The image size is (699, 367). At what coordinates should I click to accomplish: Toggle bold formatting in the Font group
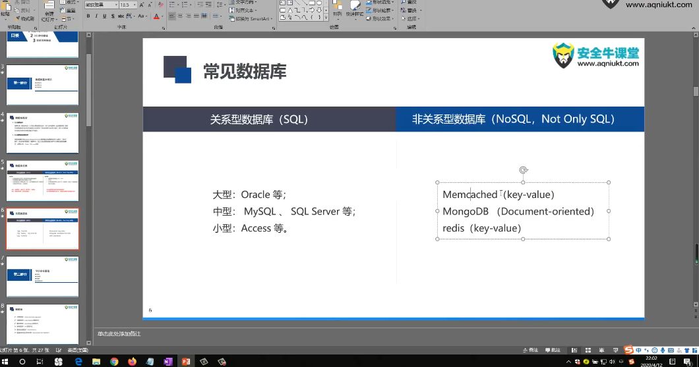coord(88,16)
